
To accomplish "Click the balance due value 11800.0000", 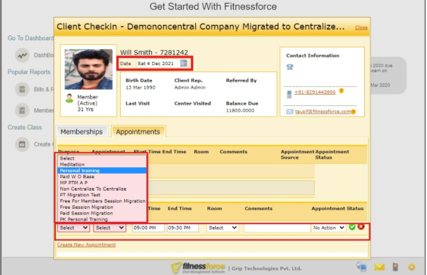I will point(240,111).
